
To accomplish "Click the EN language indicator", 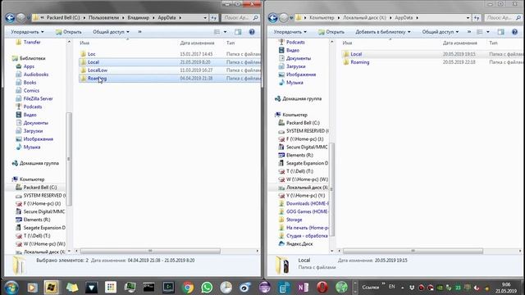I will pos(392,287).
